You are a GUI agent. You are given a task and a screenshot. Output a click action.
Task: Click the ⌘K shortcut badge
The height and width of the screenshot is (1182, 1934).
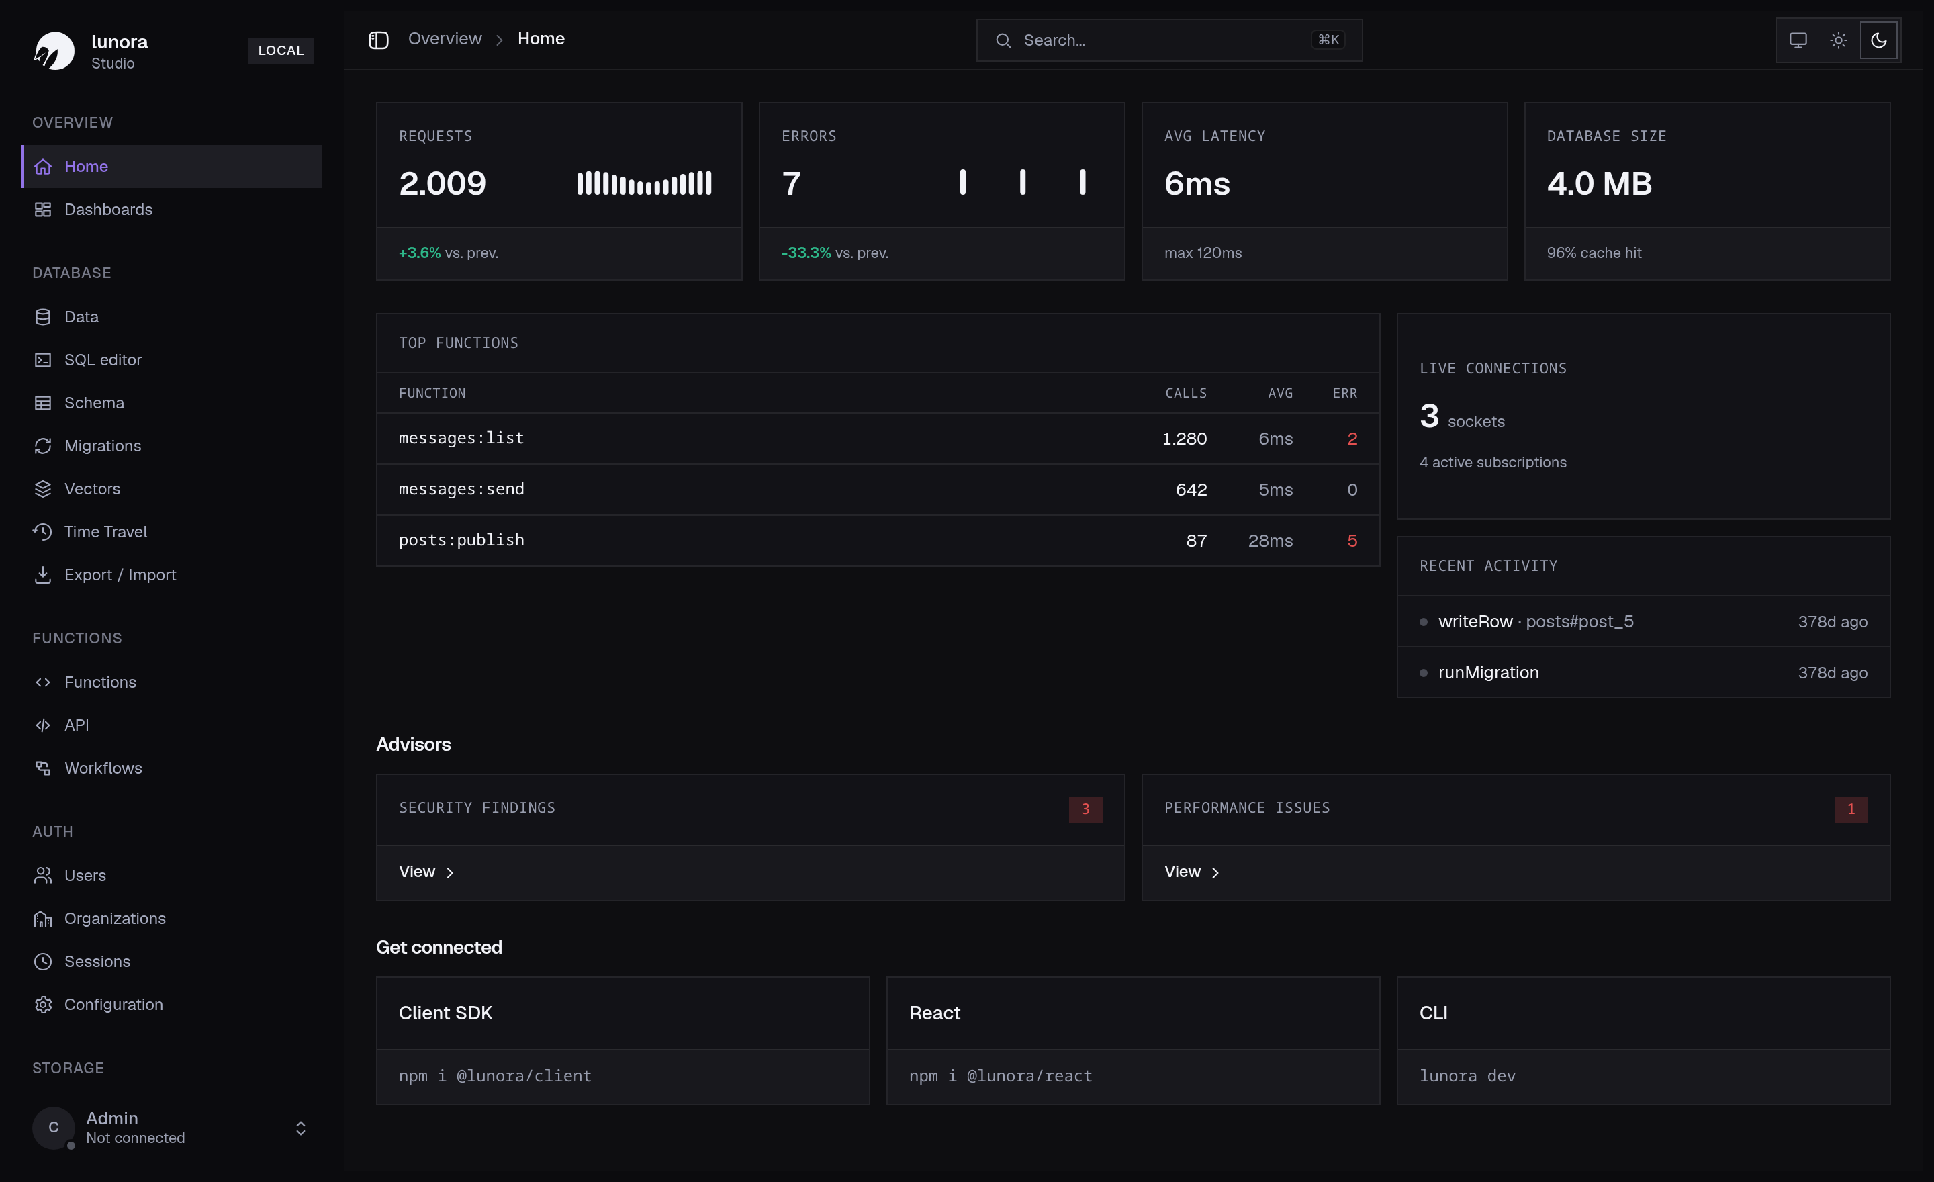tap(1328, 40)
